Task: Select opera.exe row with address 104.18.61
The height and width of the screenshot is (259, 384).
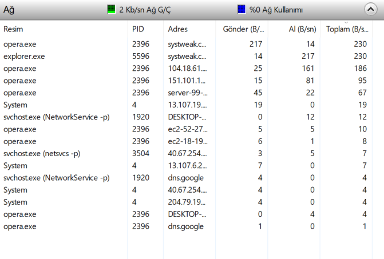Action: click(x=19, y=68)
